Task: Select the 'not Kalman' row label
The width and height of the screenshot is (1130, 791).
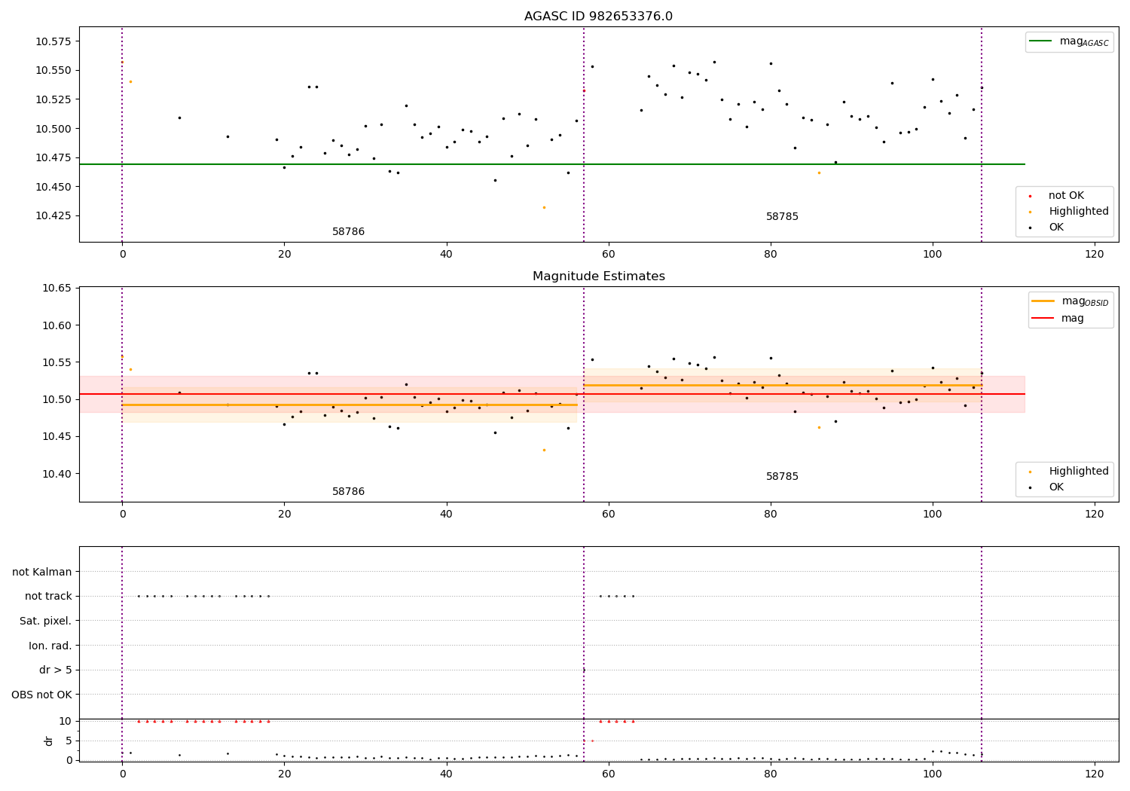Action: click(42, 573)
